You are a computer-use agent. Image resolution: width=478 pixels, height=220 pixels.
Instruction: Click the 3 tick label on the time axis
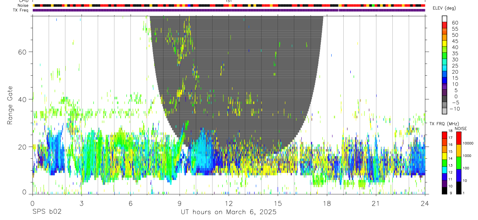81,204
